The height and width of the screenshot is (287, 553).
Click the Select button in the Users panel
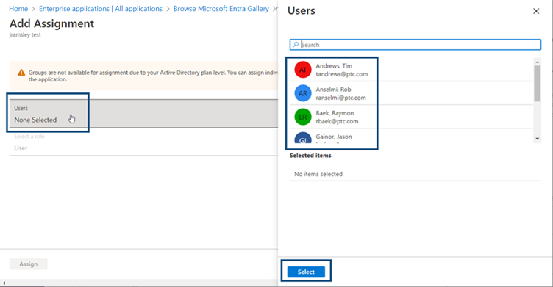coord(306,272)
